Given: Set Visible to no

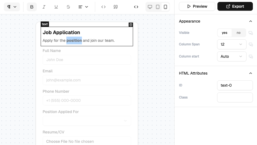Looking at the screenshot, I should point(238,33).
